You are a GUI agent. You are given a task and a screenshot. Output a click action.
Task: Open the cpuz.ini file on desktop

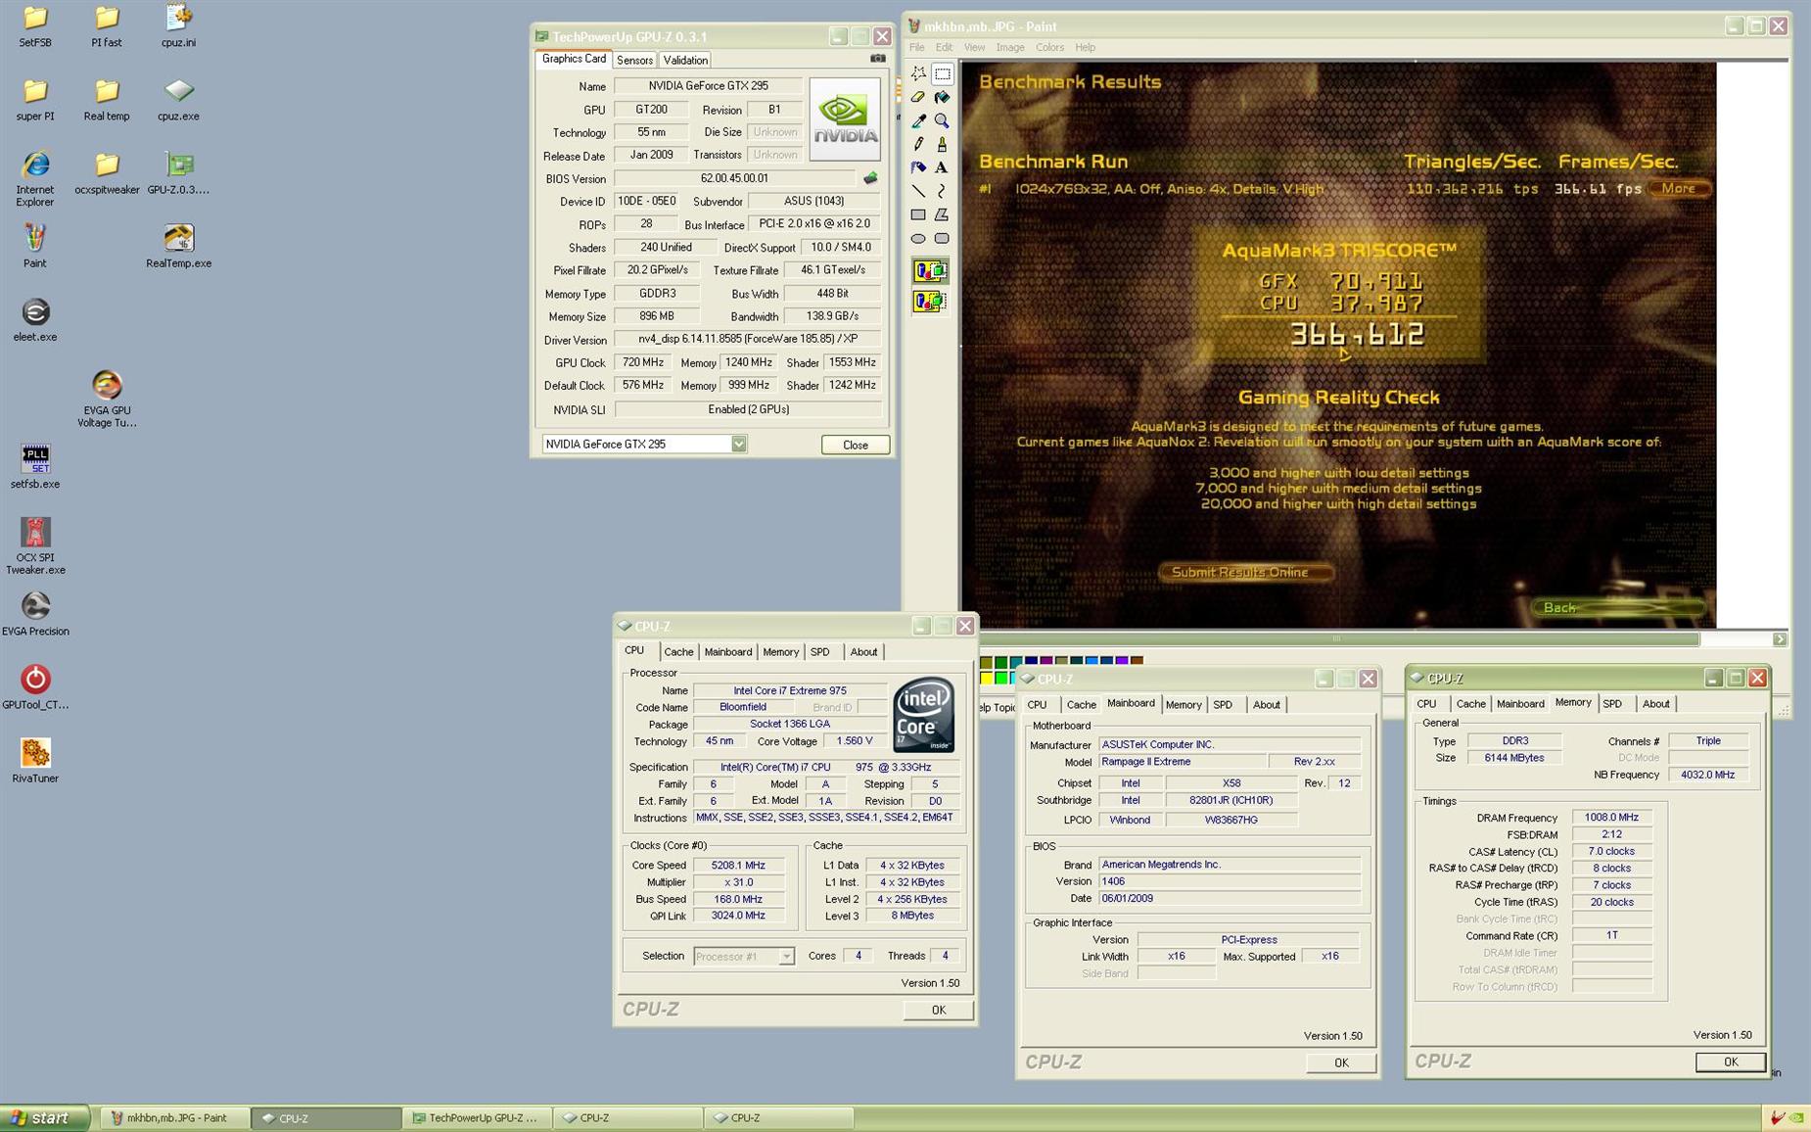pyautogui.click(x=178, y=25)
